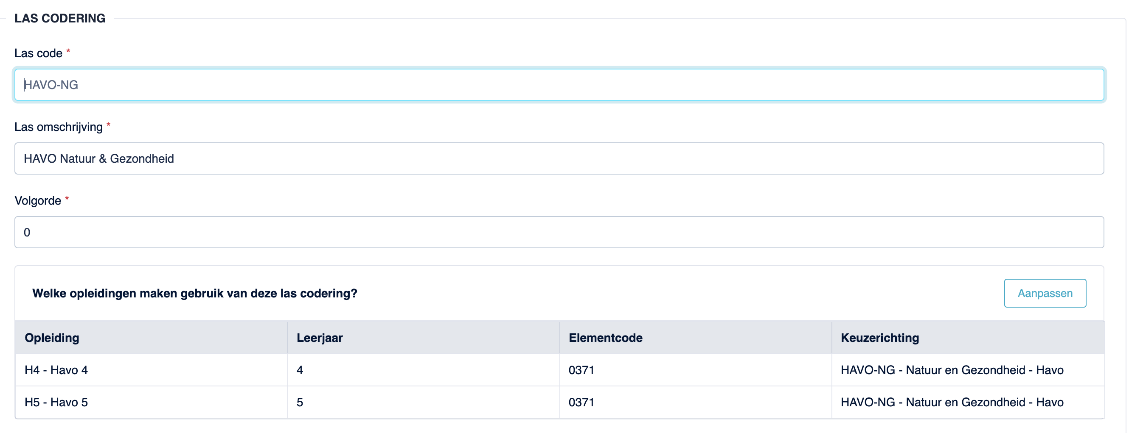The width and height of the screenshot is (1129, 433).
Task: Click the Elementcode column header
Action: (696, 338)
